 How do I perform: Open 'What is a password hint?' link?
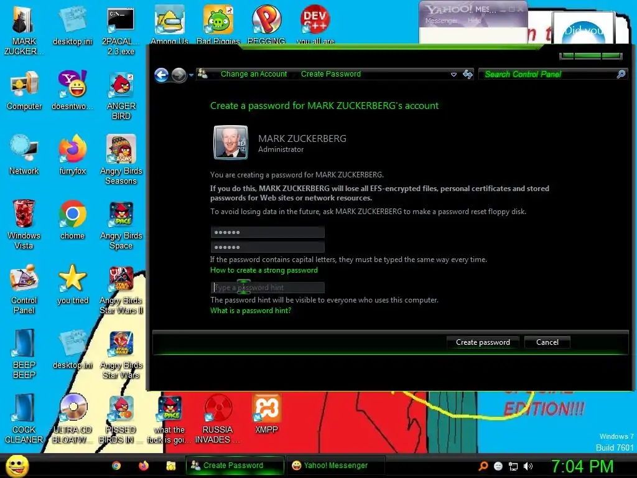coord(250,311)
